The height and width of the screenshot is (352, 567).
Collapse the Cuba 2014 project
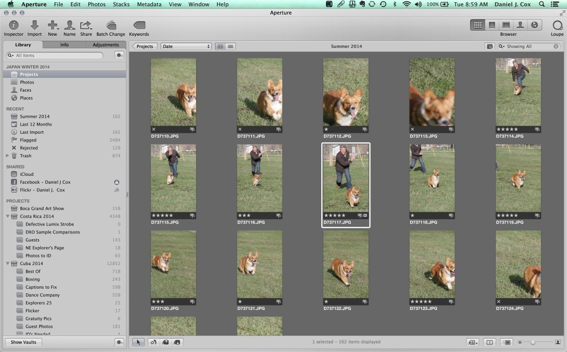[x=8, y=264]
